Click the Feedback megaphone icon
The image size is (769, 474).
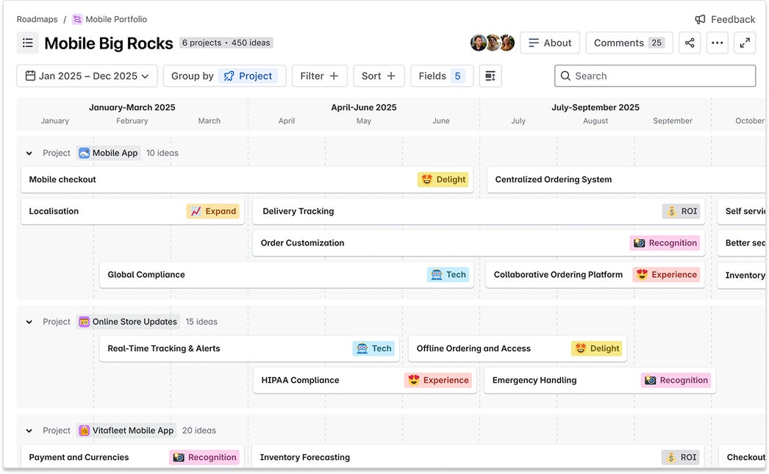[x=701, y=19]
